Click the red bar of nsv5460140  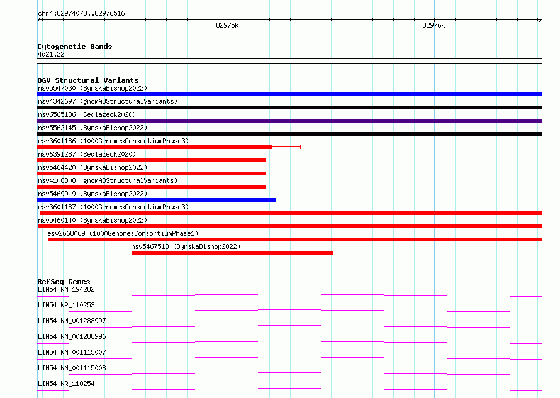pos(289,226)
